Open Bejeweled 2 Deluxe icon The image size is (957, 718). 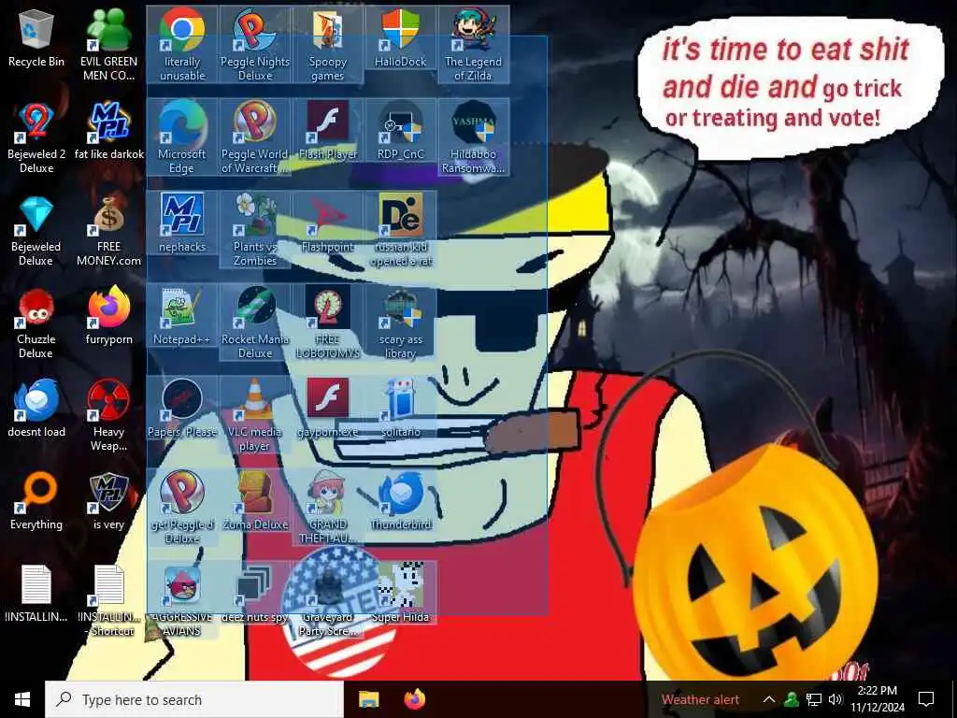(36, 137)
